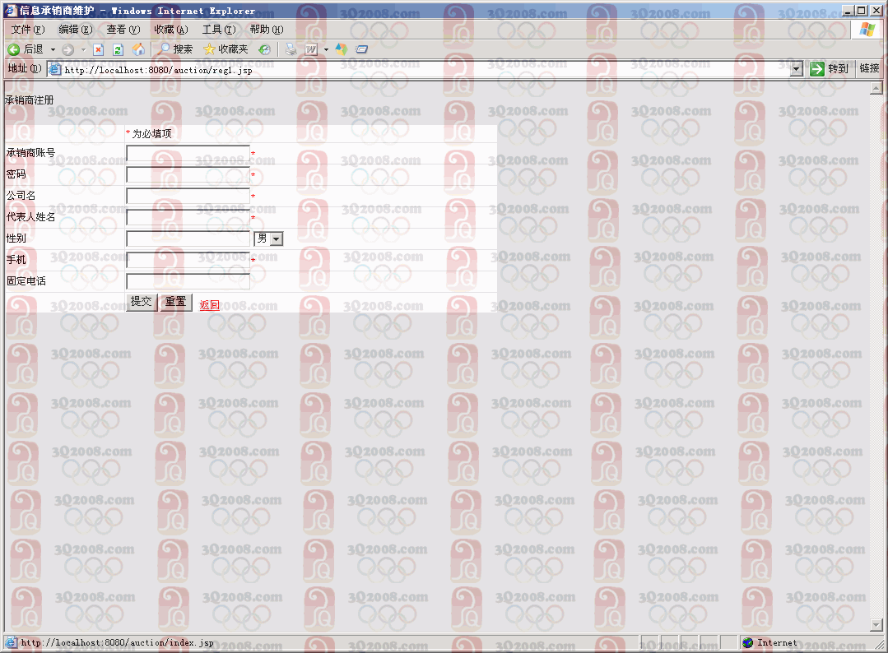The image size is (888, 653).
Task: Click the vertical scrollbar up arrow
Action: [876, 88]
